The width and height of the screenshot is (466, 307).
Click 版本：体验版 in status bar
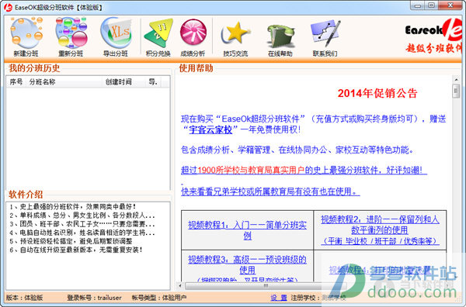(25, 298)
